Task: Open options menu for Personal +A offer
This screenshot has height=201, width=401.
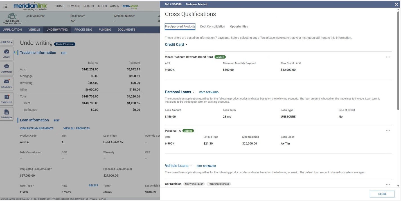Action: coord(388,131)
